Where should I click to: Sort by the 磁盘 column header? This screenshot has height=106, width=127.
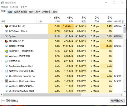coord(81,20)
